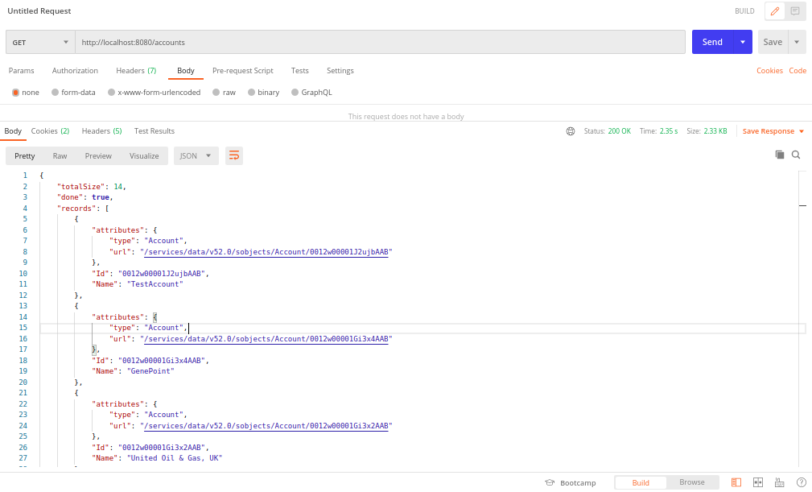Click the Id "0012w00001J2ujbAAB" on line 10
The height and width of the screenshot is (492, 812).
162,274
